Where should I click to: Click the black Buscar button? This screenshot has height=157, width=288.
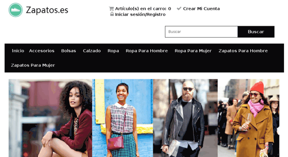[x=256, y=32]
